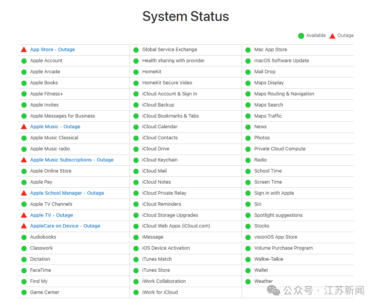Image resolution: width=376 pixels, height=305 pixels.
Task: Select the Apple Arcade row text
Action: point(45,72)
